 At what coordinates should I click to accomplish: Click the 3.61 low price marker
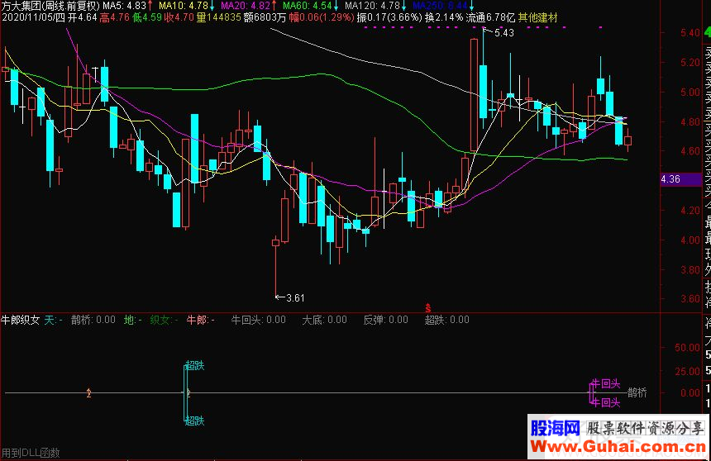tap(295, 297)
